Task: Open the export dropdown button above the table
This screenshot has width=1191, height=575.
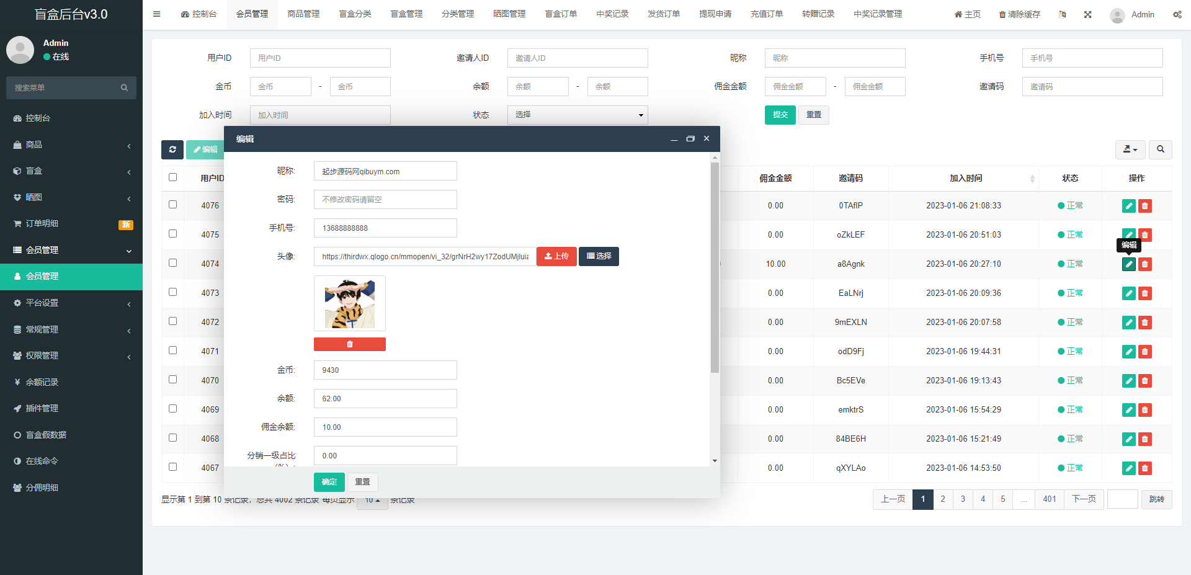Action: (x=1130, y=149)
